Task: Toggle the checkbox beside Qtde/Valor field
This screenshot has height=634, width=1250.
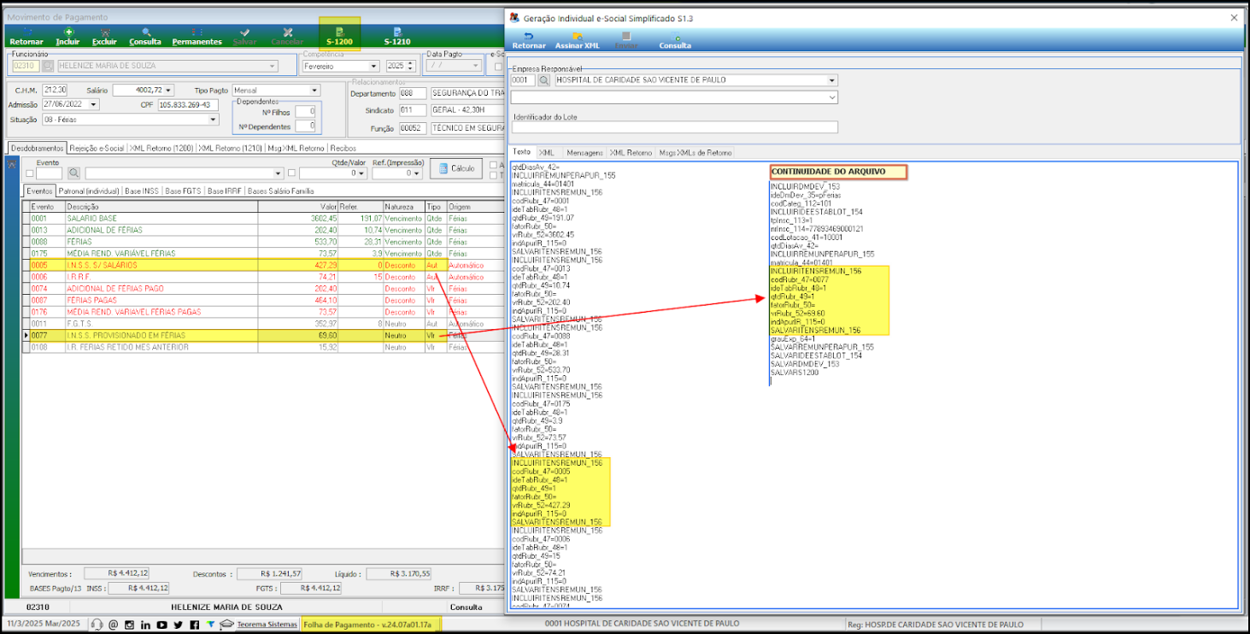Action: [292, 173]
